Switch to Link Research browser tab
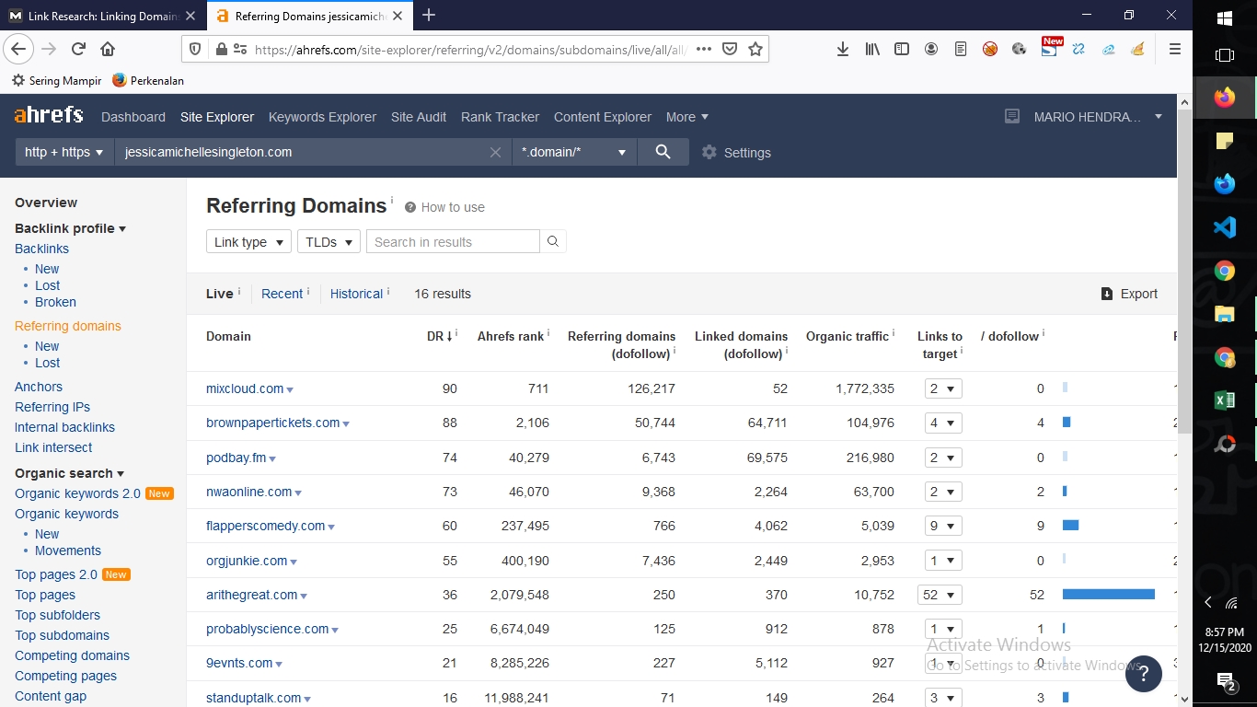The width and height of the screenshot is (1257, 707). [x=102, y=16]
